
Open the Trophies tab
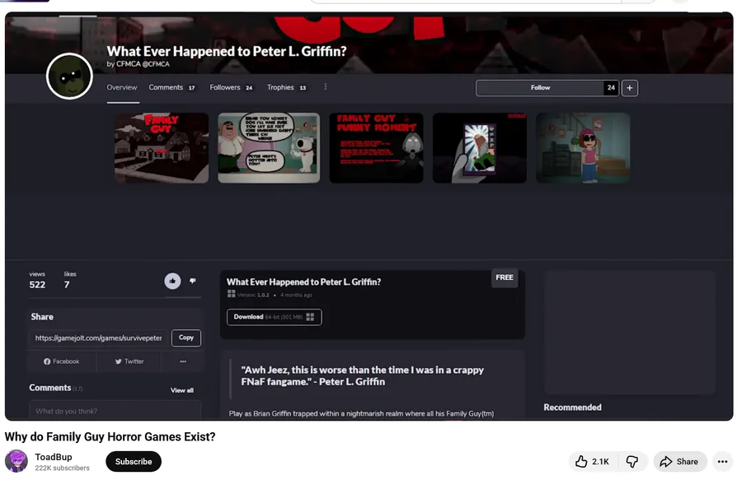pyautogui.click(x=286, y=87)
